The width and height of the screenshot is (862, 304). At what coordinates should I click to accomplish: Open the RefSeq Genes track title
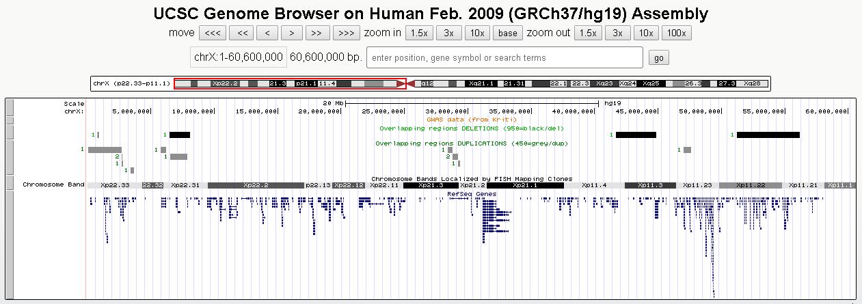(x=471, y=193)
